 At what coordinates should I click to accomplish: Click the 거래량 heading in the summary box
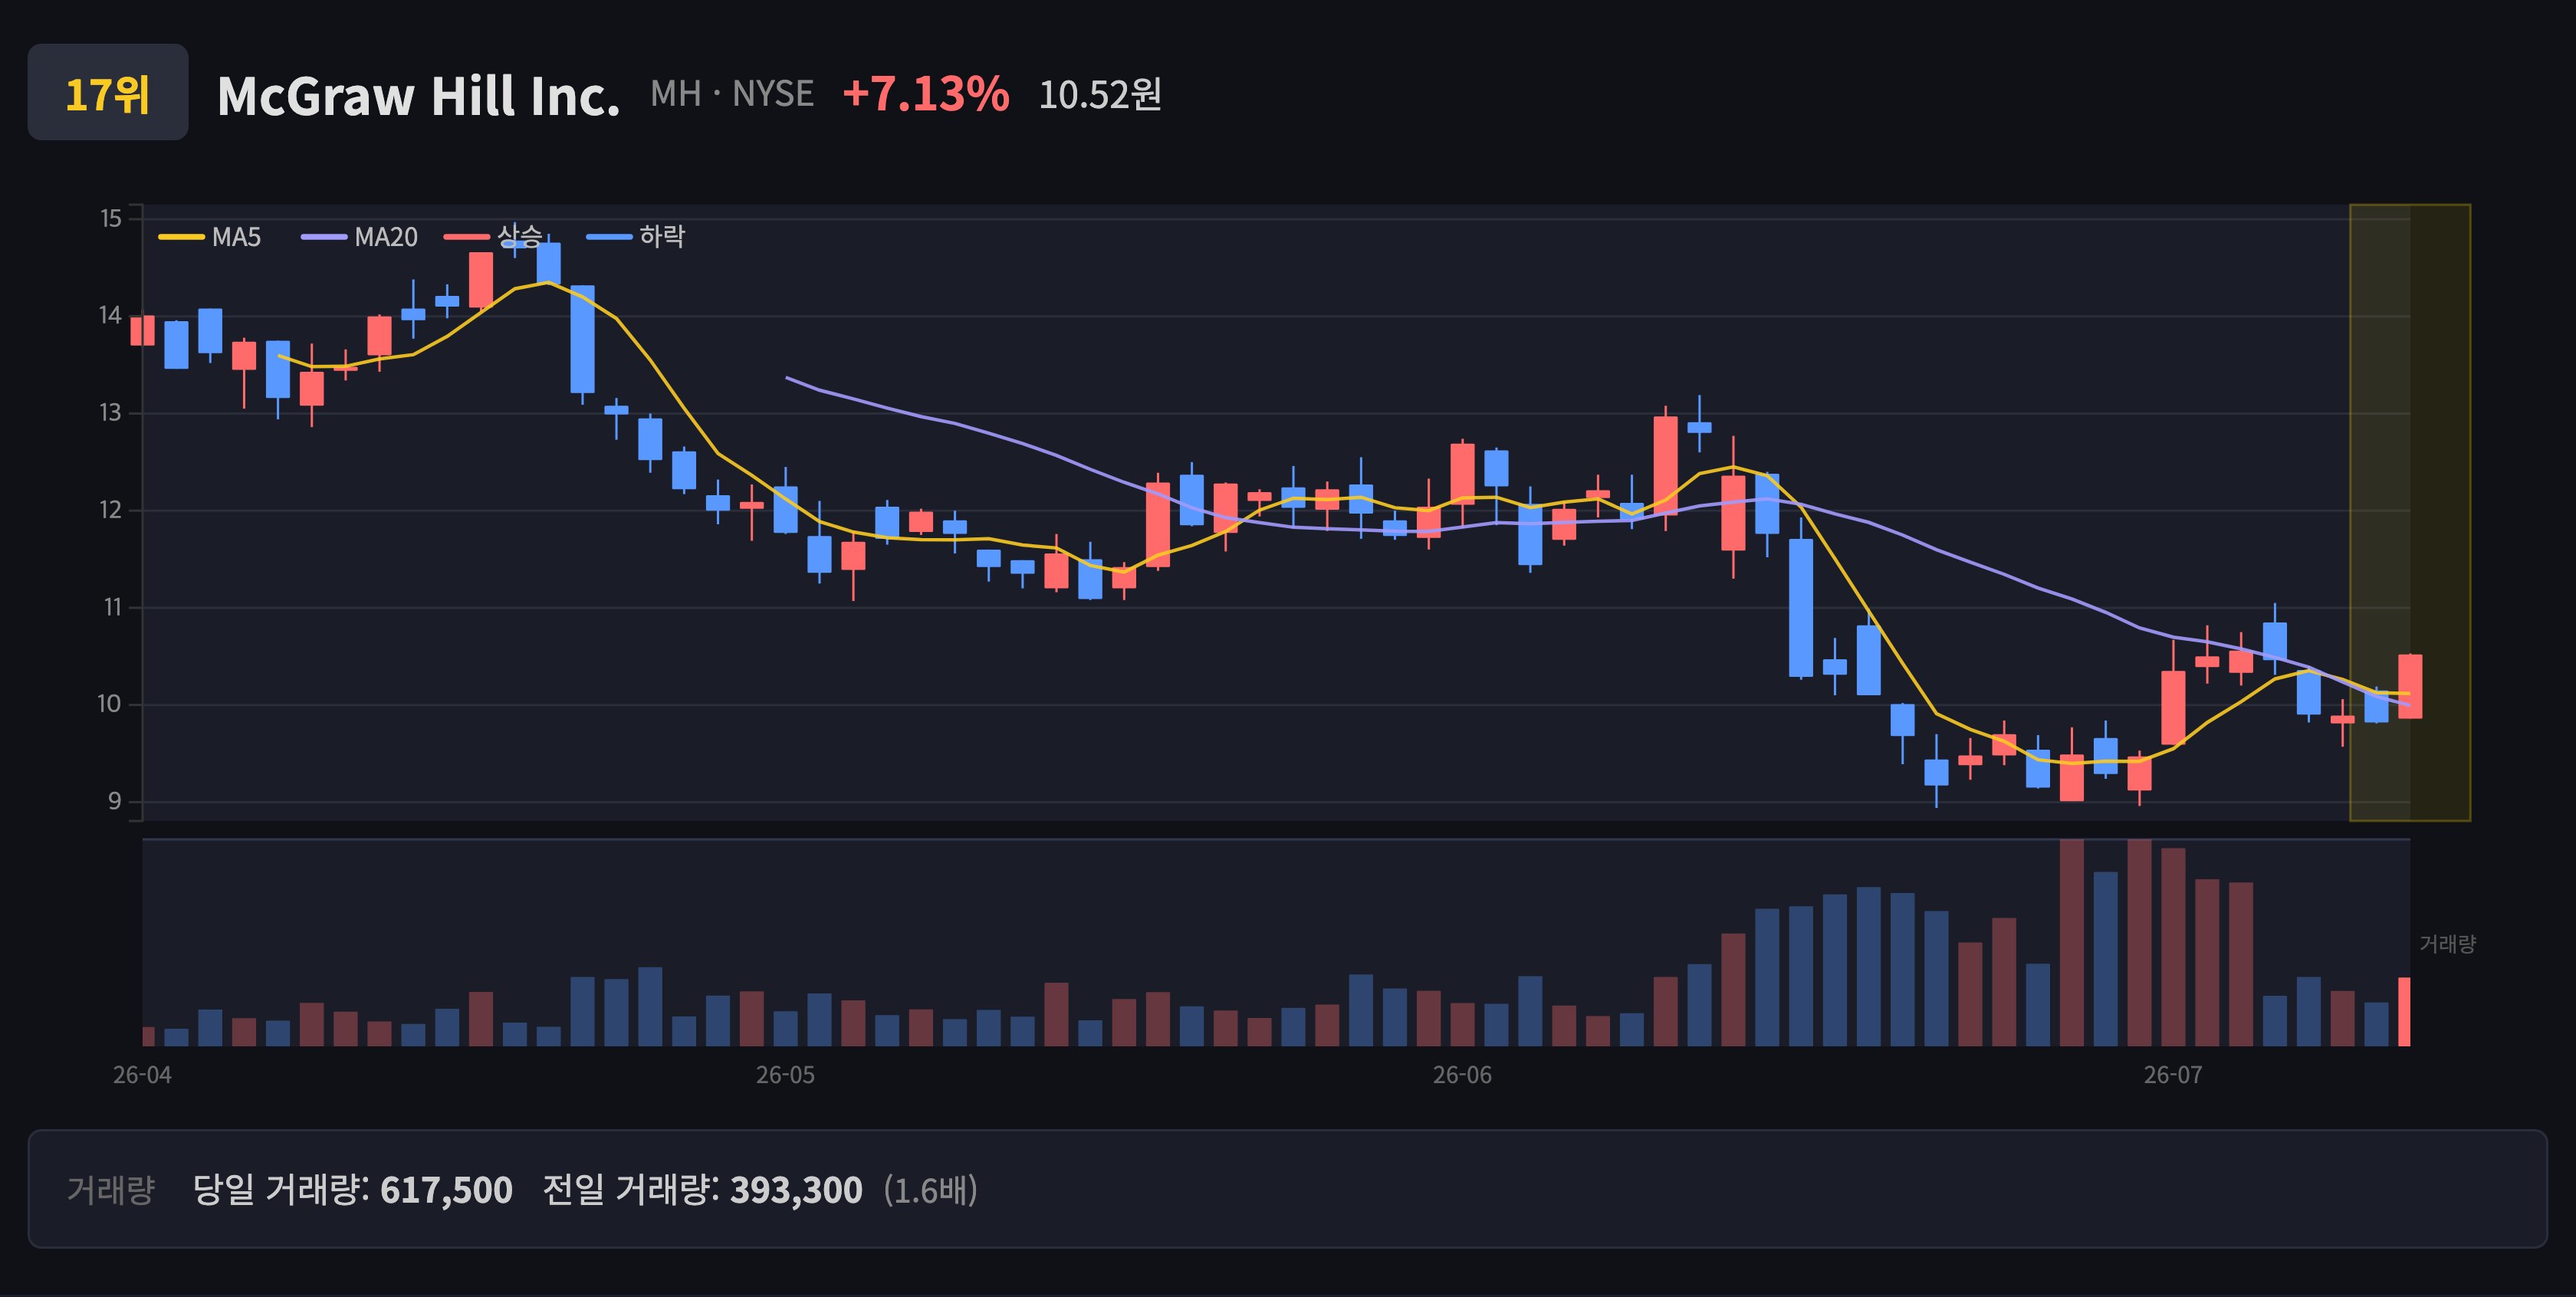(x=111, y=1189)
